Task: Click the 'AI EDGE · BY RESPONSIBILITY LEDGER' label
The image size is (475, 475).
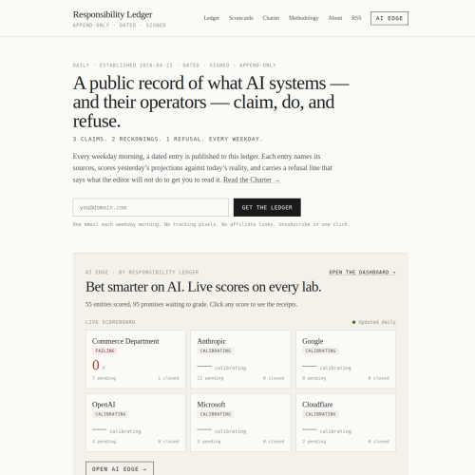Action: pyautogui.click(x=142, y=273)
